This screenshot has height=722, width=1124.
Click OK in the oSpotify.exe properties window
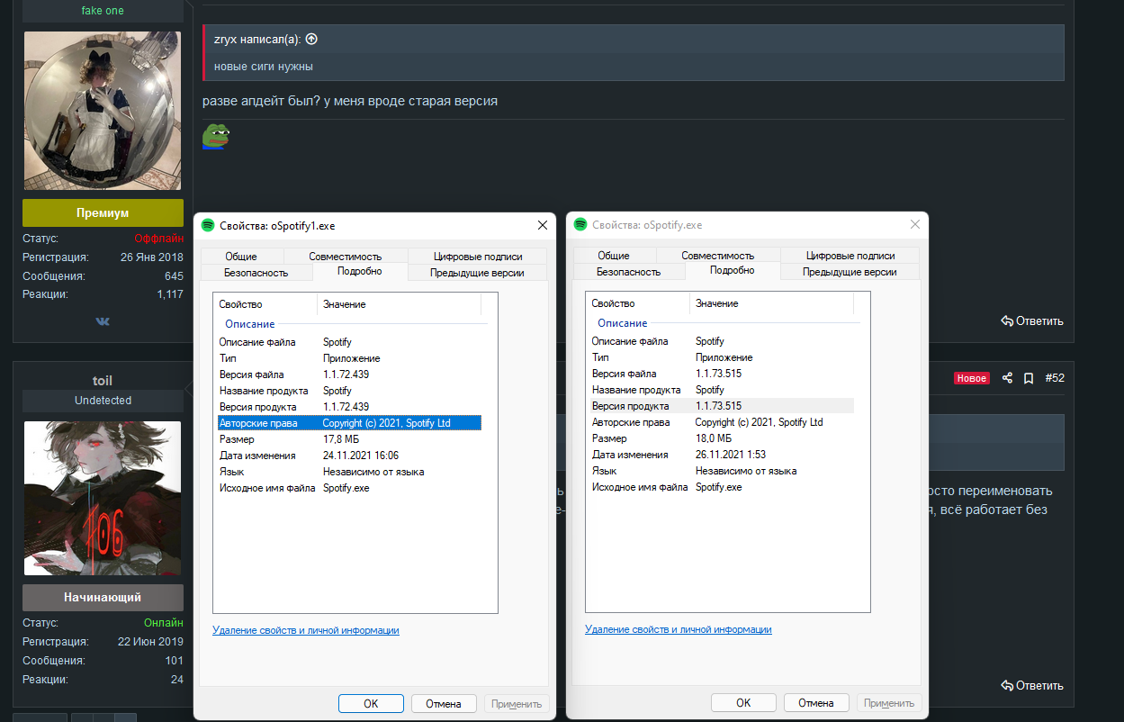743,703
